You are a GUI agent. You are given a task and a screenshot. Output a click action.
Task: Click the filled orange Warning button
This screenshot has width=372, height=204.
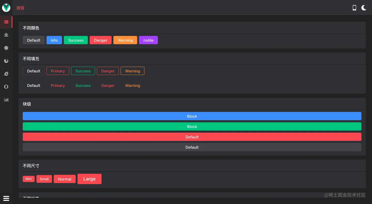coord(125,40)
